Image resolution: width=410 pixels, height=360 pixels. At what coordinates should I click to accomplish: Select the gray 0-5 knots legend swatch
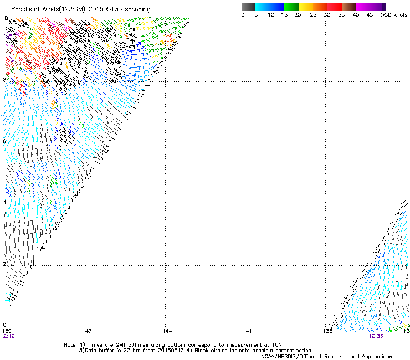[x=248, y=7]
